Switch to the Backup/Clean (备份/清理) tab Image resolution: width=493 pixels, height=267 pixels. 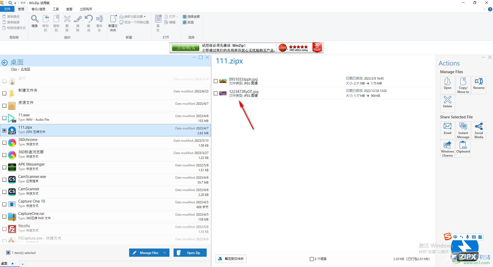pyautogui.click(x=38, y=9)
